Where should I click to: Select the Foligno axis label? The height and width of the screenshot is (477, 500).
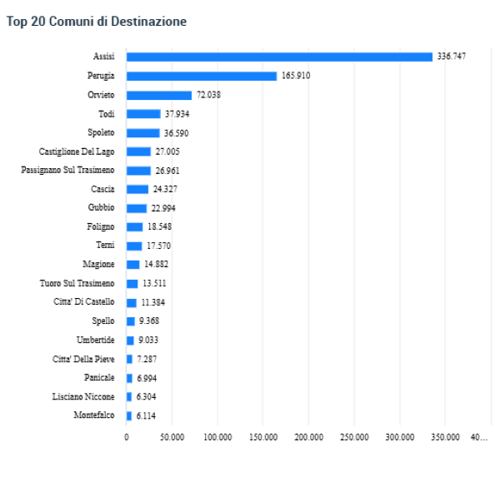tap(101, 226)
